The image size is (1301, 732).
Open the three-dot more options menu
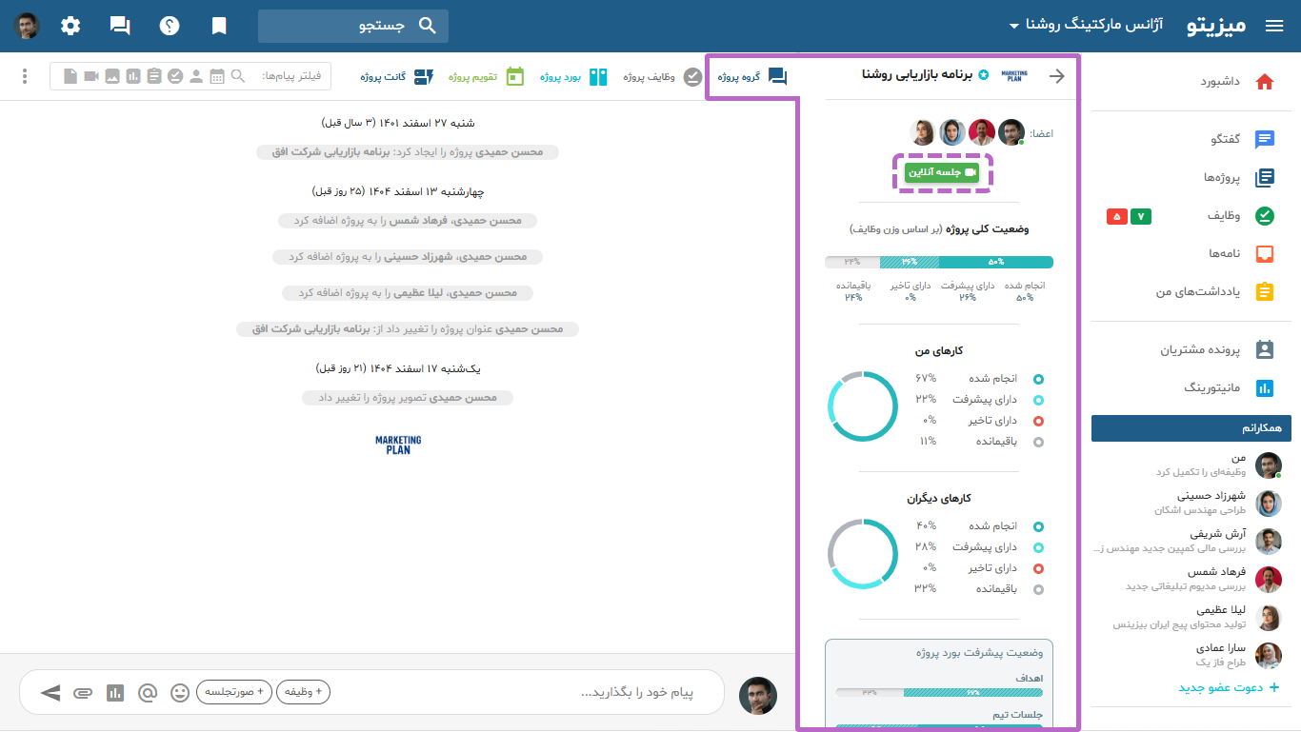[25, 76]
